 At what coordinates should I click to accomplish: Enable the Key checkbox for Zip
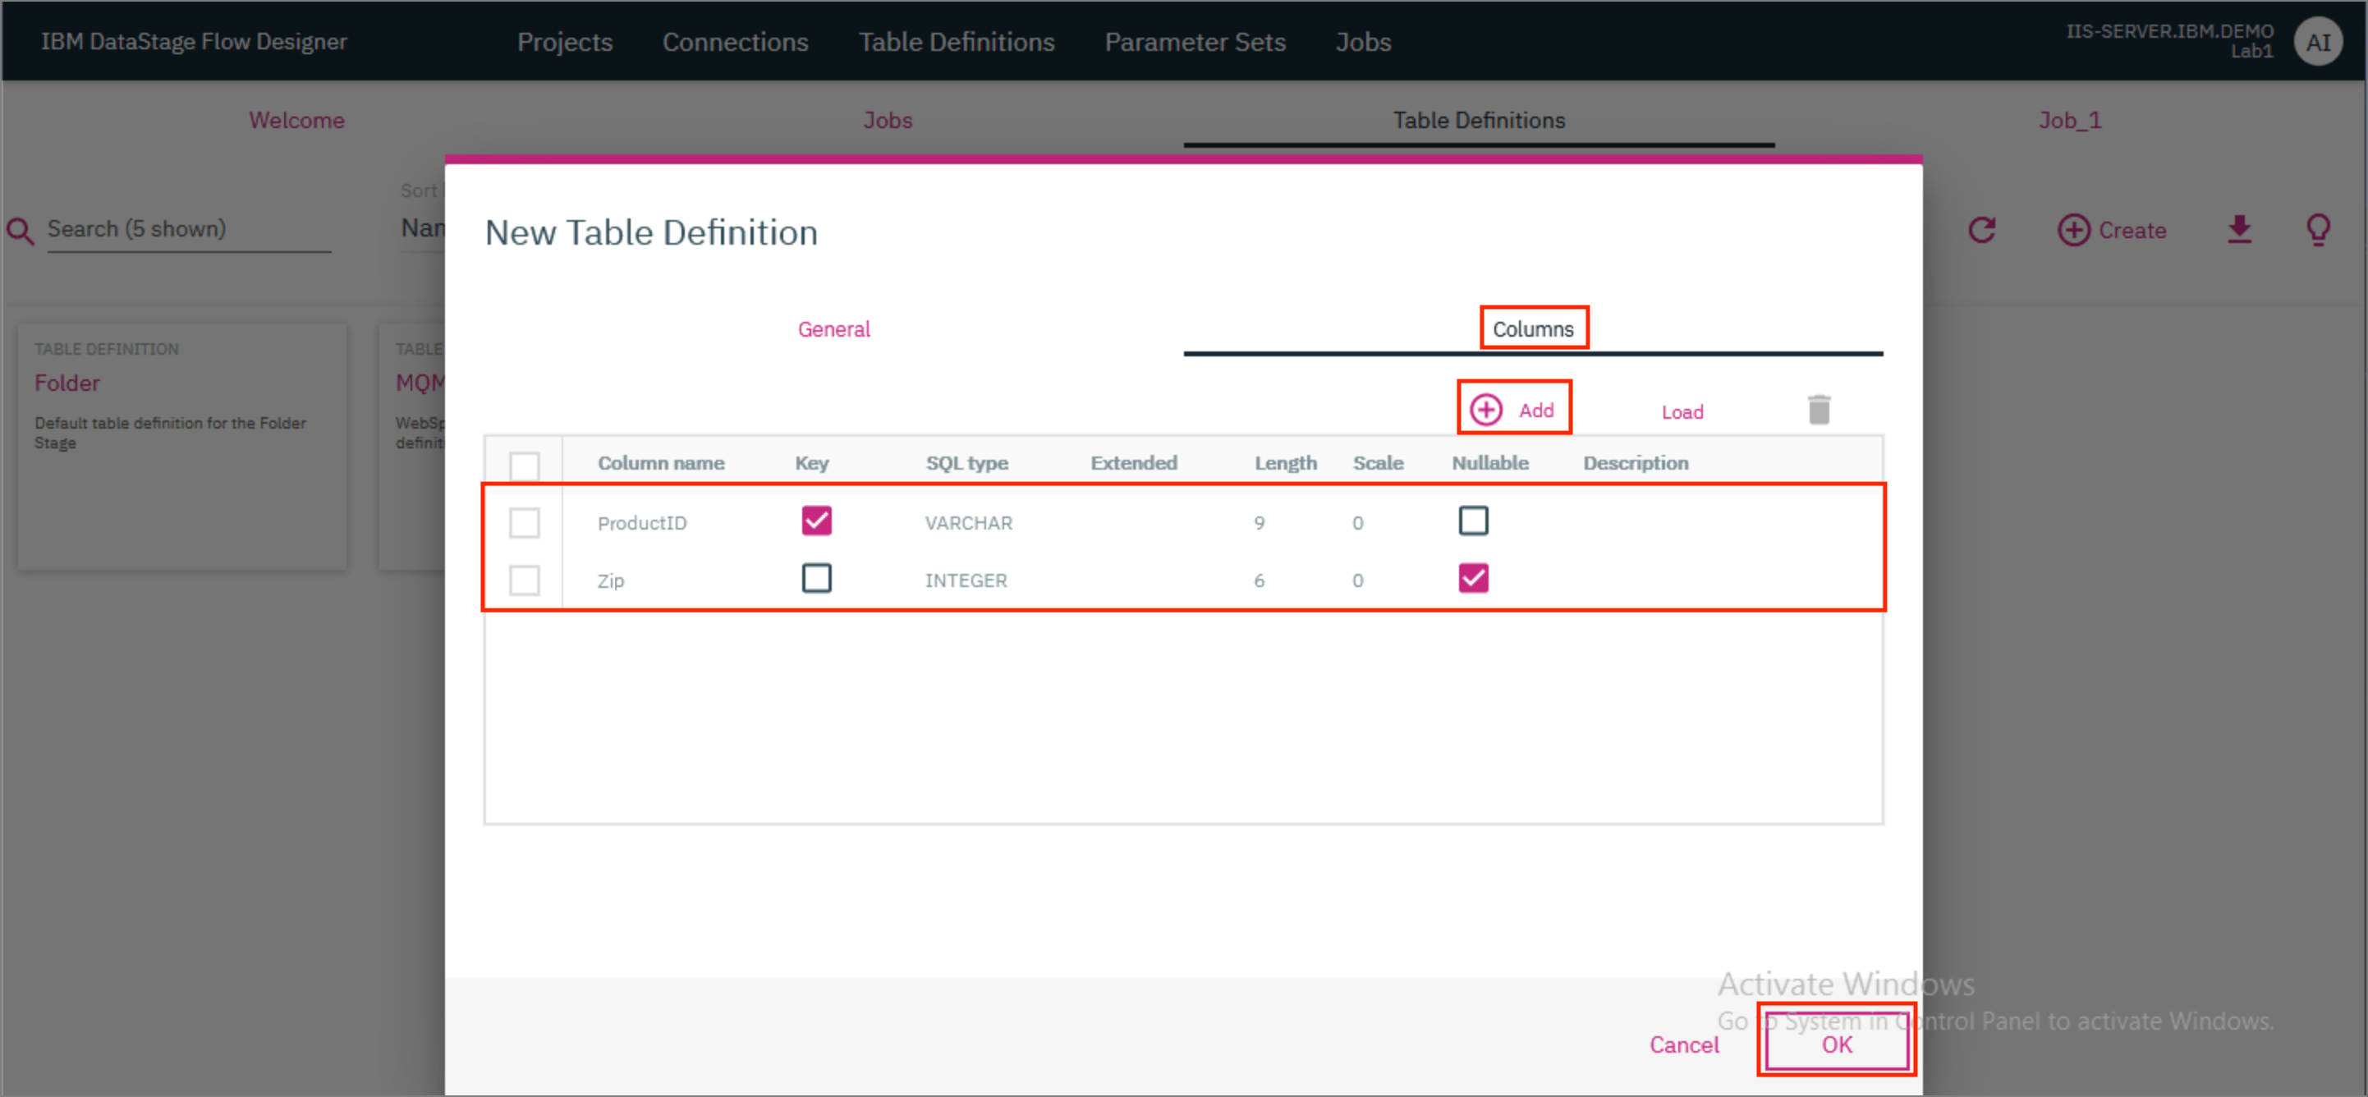tap(815, 578)
